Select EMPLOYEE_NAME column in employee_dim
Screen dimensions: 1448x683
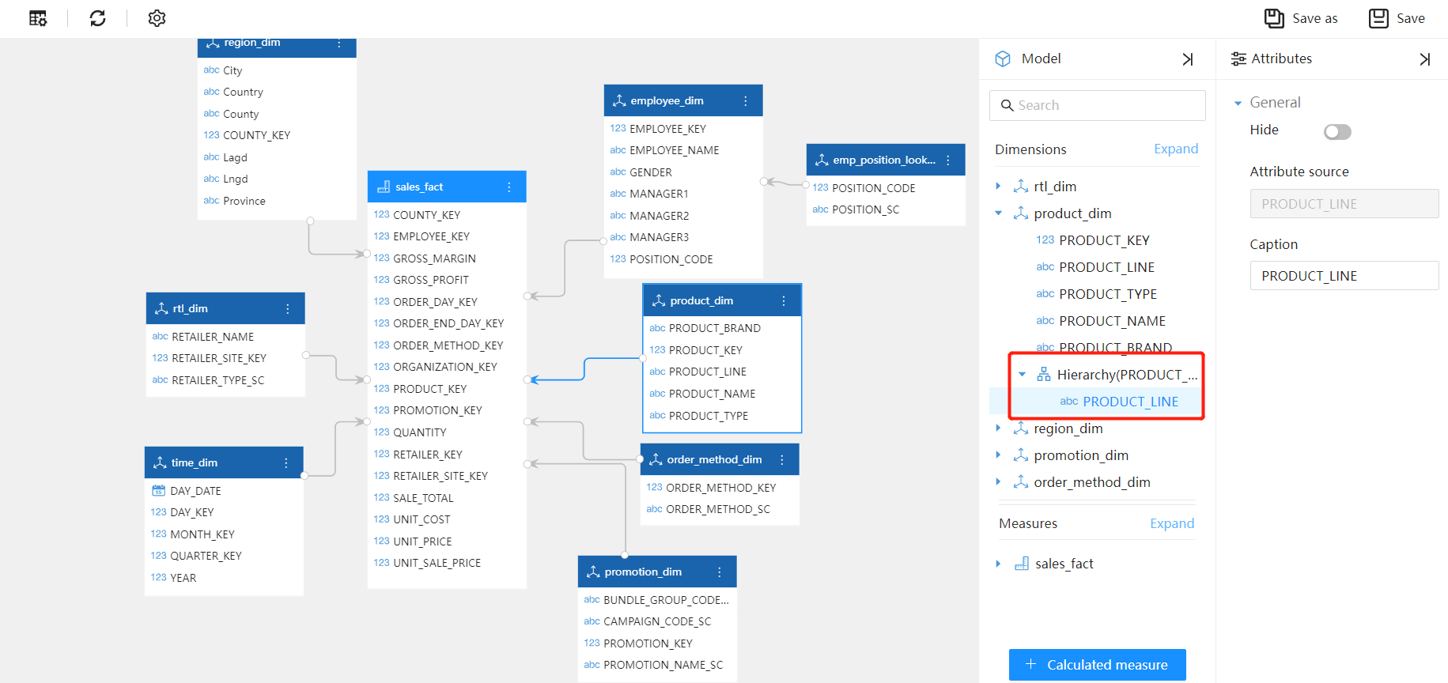pos(674,150)
